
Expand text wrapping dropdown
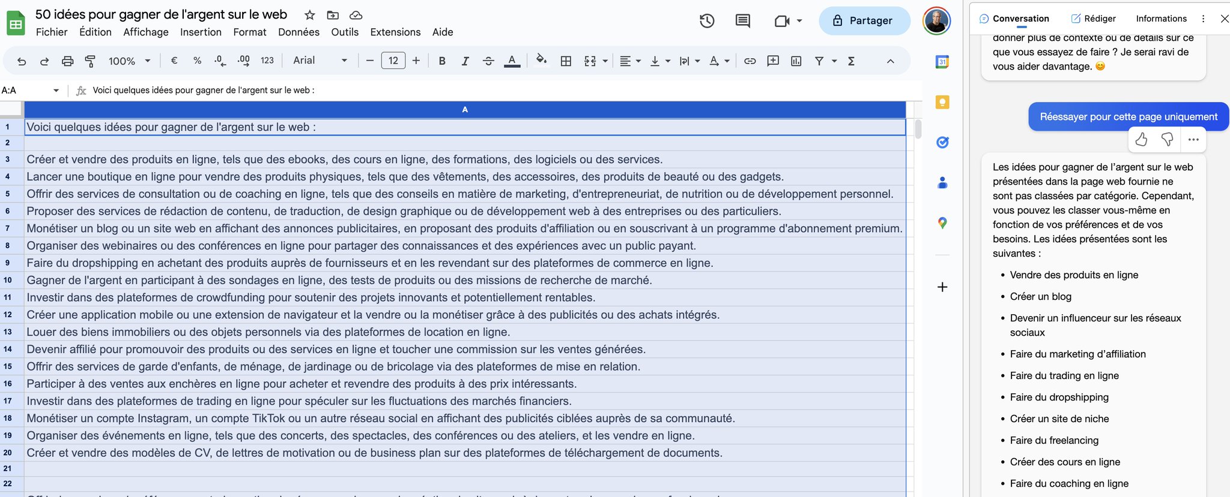tap(697, 61)
